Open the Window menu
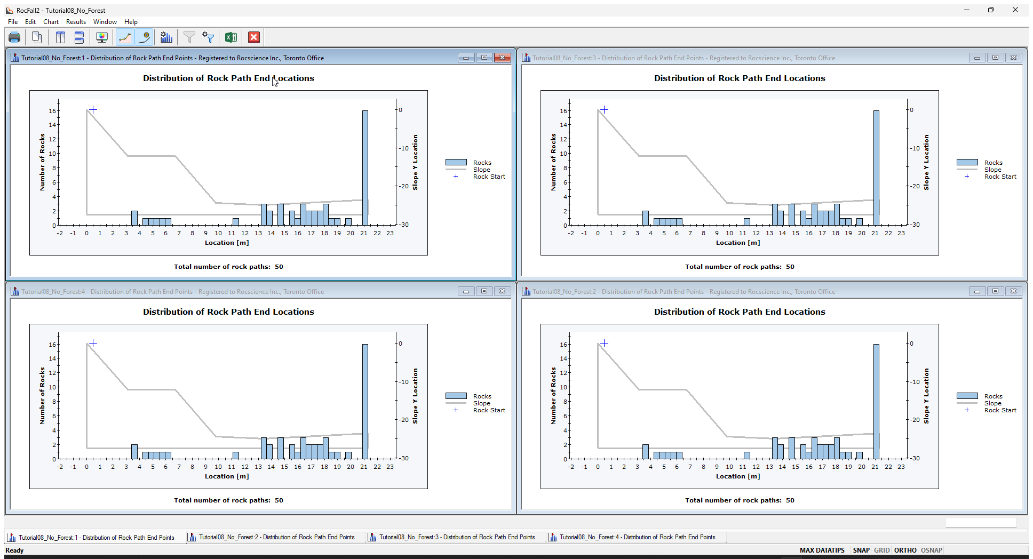This screenshot has width=1033, height=559. coord(105,22)
